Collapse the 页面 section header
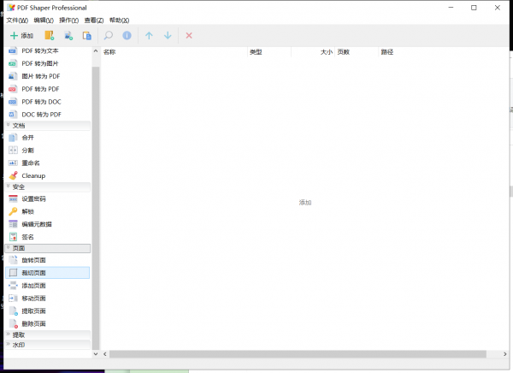Viewport: 513px width, 373px height. click(48, 248)
